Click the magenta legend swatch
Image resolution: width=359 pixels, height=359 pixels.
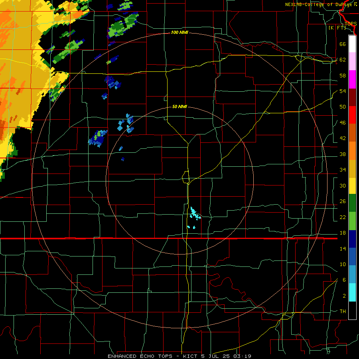pos(352,79)
